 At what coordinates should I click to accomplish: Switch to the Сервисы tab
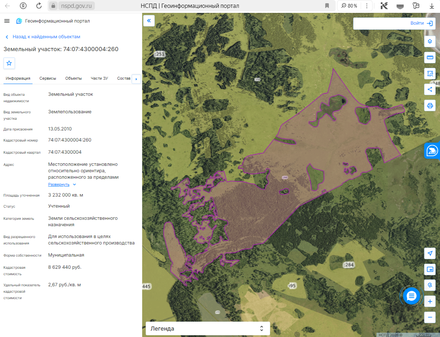pos(48,78)
